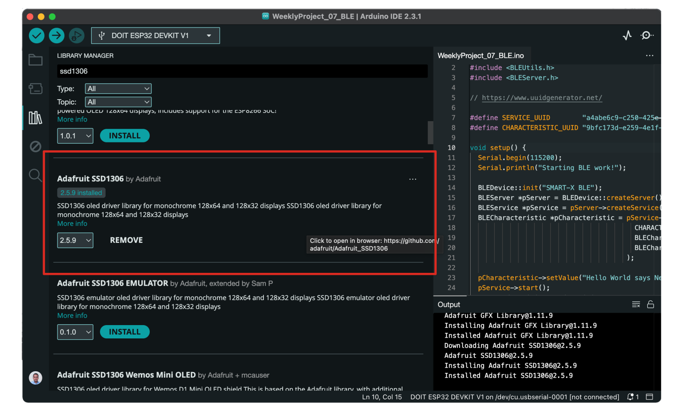This screenshot has width=680, height=419.
Task: Click the LIBRARY MANAGER heading
Action: (85, 56)
